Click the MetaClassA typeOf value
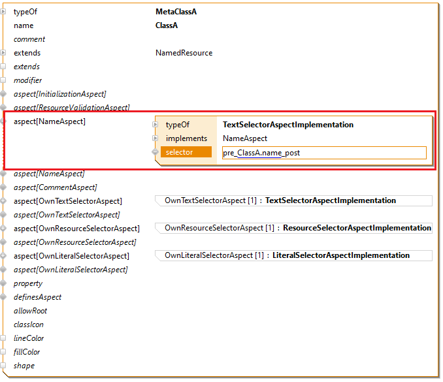Image resolution: width=443 pixels, height=382 pixels. [176, 12]
